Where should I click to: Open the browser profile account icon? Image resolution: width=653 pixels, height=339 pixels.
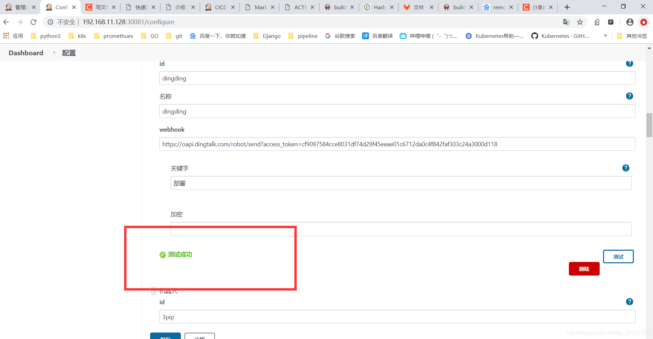click(630, 22)
